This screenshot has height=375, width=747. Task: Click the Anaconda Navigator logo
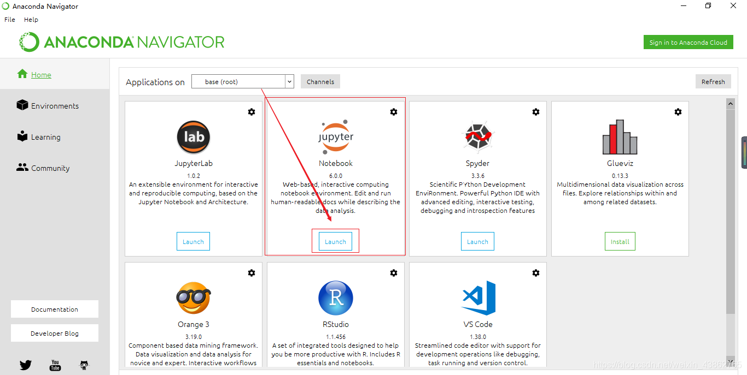click(122, 42)
